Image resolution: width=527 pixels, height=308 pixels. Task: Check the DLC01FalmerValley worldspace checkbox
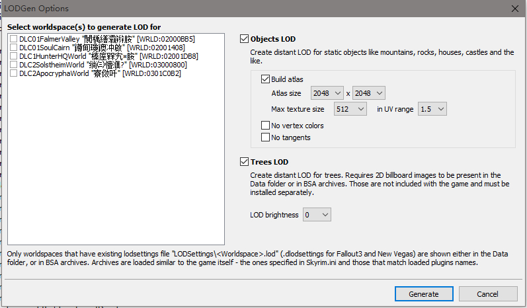point(13,38)
